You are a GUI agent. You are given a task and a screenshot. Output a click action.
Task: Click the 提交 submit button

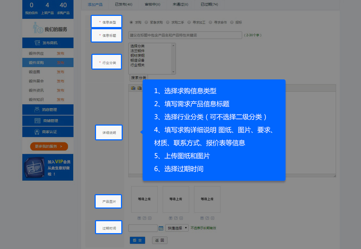137,240
